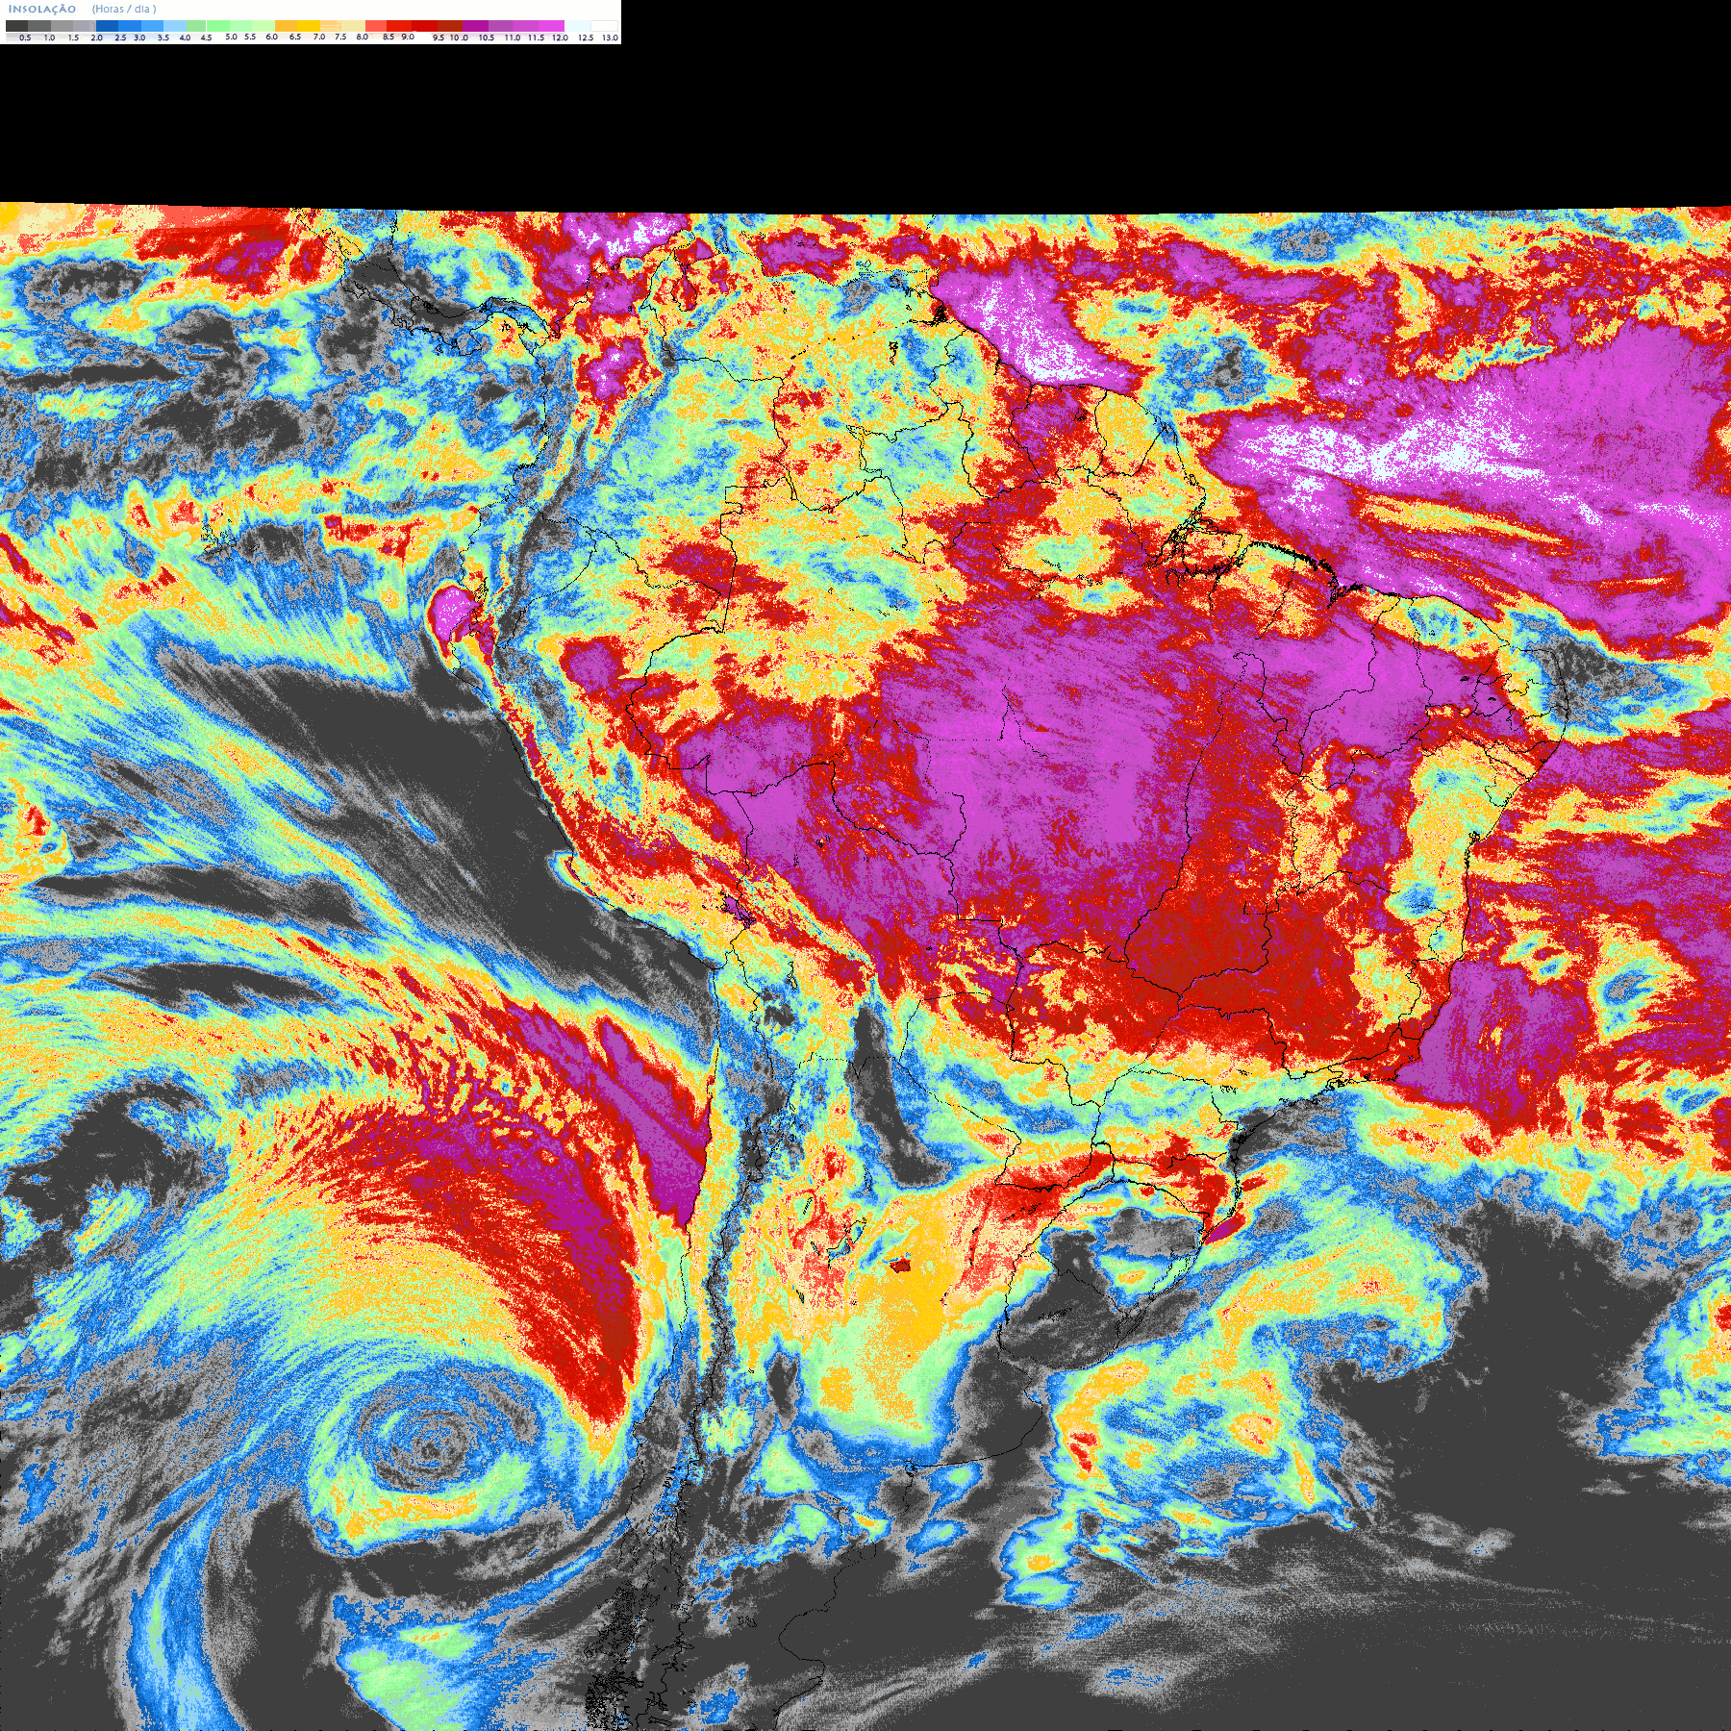The height and width of the screenshot is (1731, 1731).
Task: Click the 3.0 scale label
Action: (139, 38)
